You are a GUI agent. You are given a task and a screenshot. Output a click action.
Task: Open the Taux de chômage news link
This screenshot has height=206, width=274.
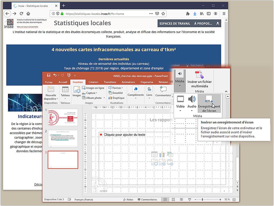tap(114, 68)
